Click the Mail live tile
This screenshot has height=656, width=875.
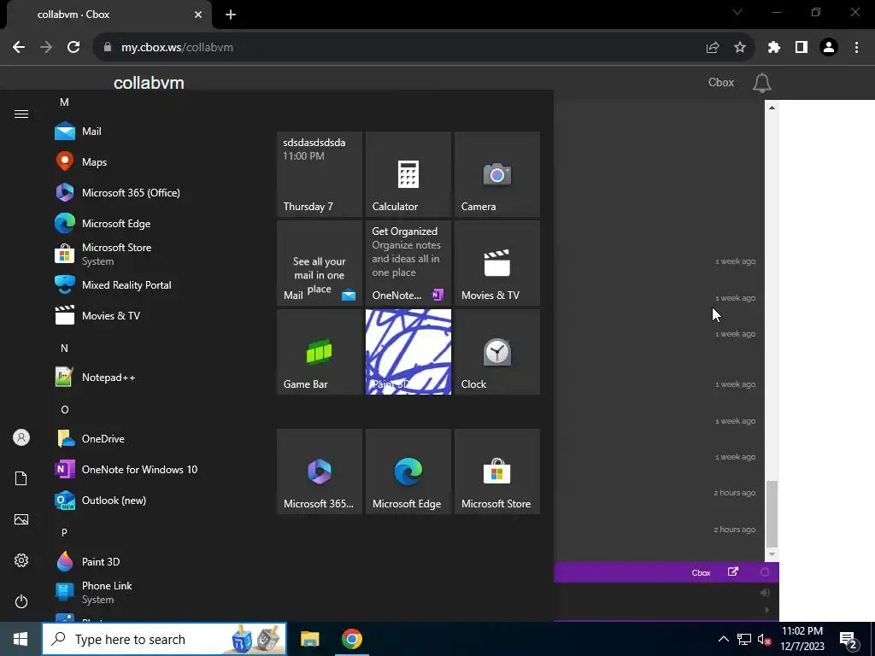tap(320, 263)
